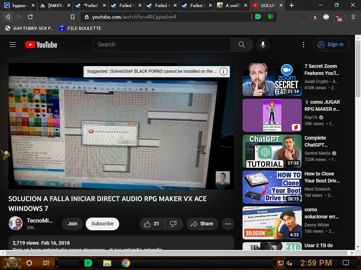
Task: Click the YouTube search magnifier button
Action: [x=242, y=45]
